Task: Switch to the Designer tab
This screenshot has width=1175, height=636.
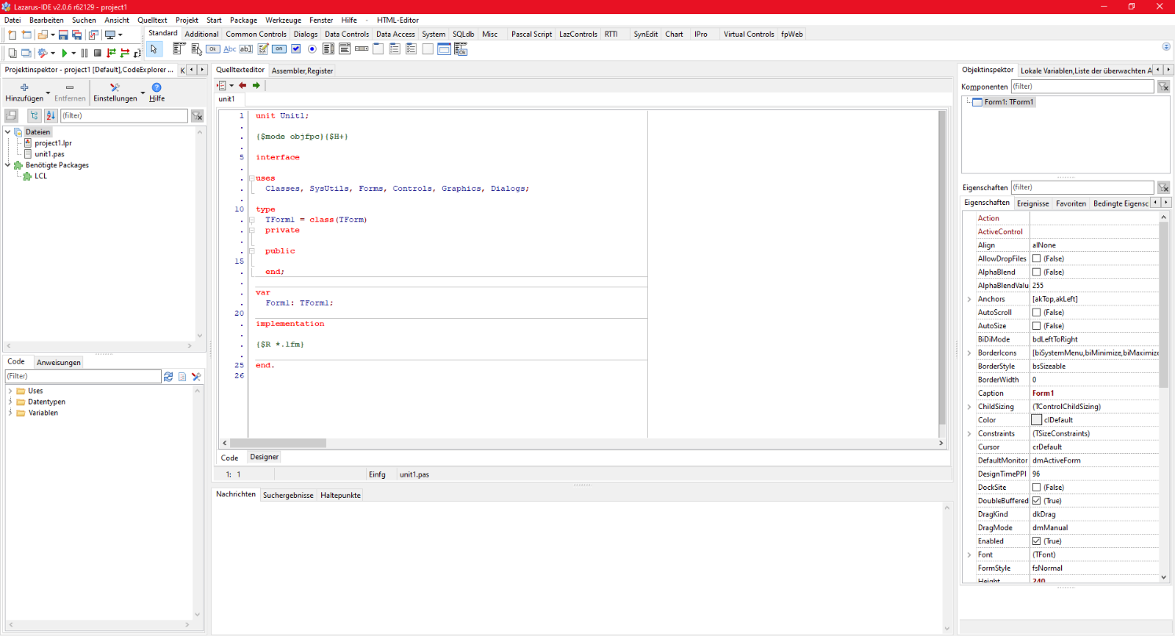Action: coord(264,457)
